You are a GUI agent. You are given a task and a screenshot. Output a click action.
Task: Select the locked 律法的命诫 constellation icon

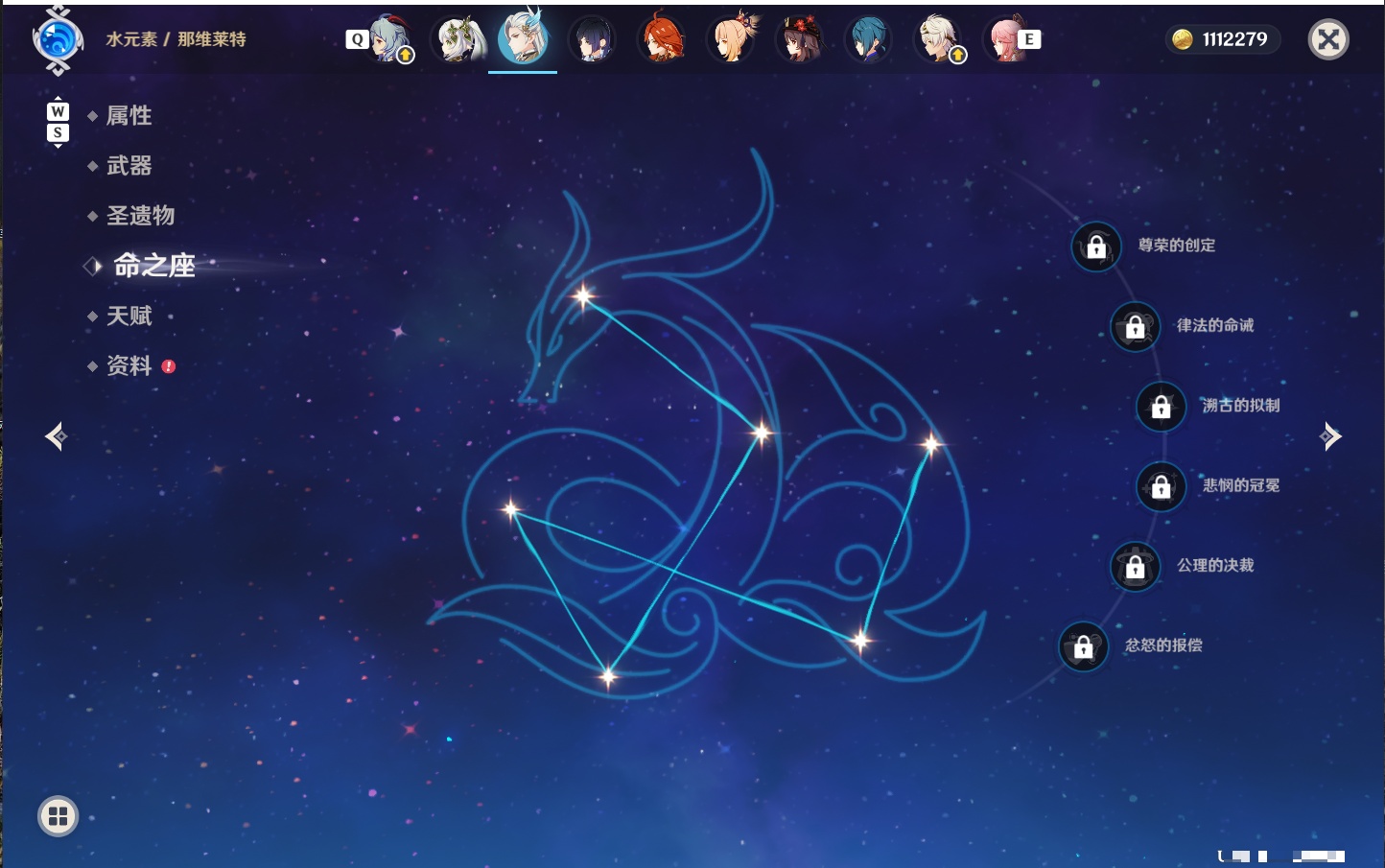coord(1136,326)
